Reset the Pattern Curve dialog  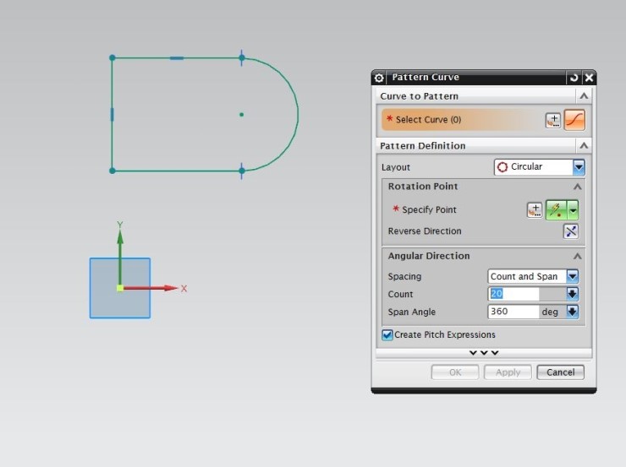coord(574,78)
